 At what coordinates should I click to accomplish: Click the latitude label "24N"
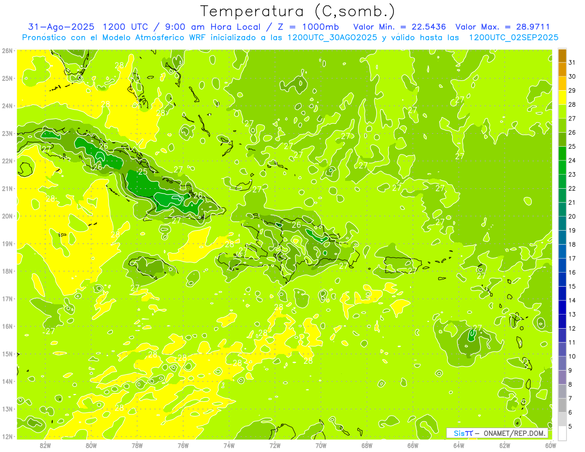click(7, 106)
